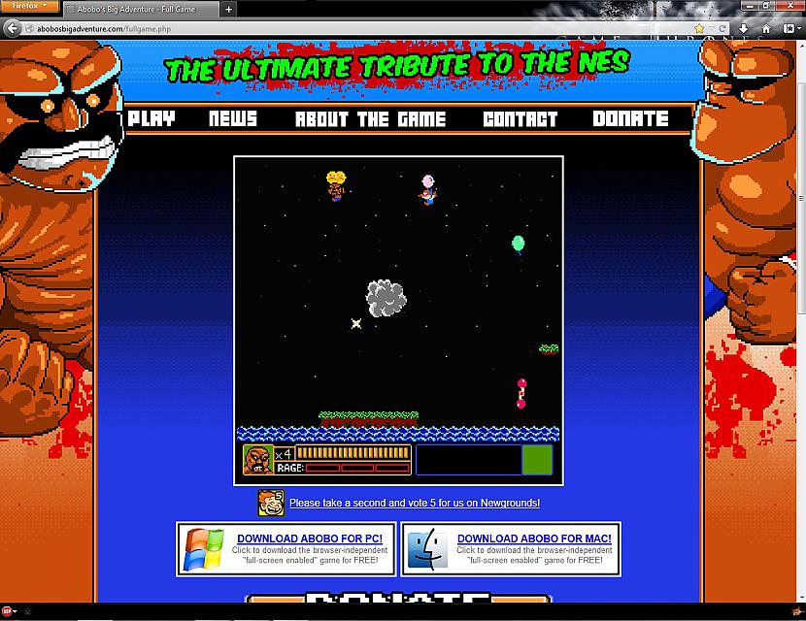Screen dimensions: 806x621
Task: Click the Abobo portrait in the game HUD
Action: pos(257,460)
